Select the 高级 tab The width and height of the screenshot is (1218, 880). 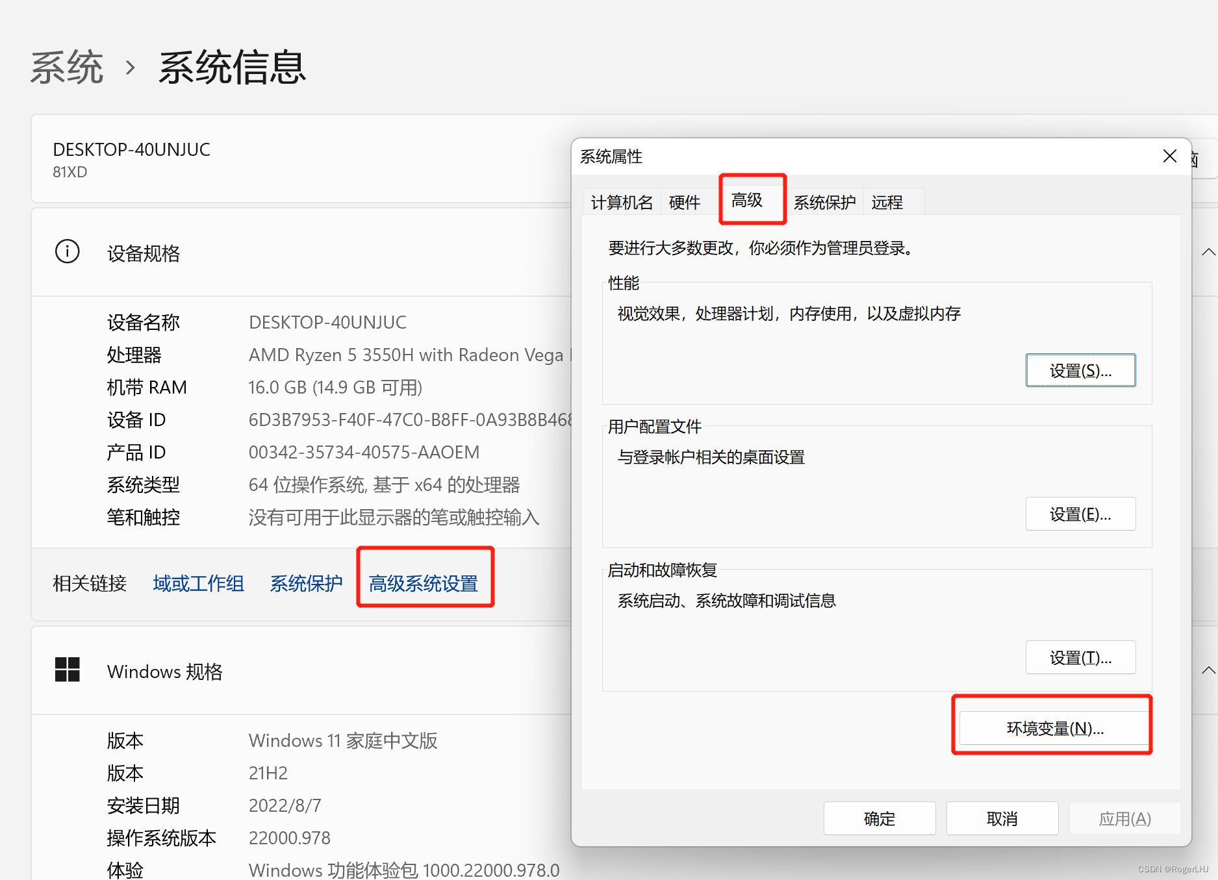pos(747,200)
